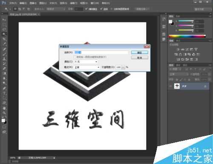
Task: Toggle lock image pixels in Layers panel
Action: click(181, 80)
